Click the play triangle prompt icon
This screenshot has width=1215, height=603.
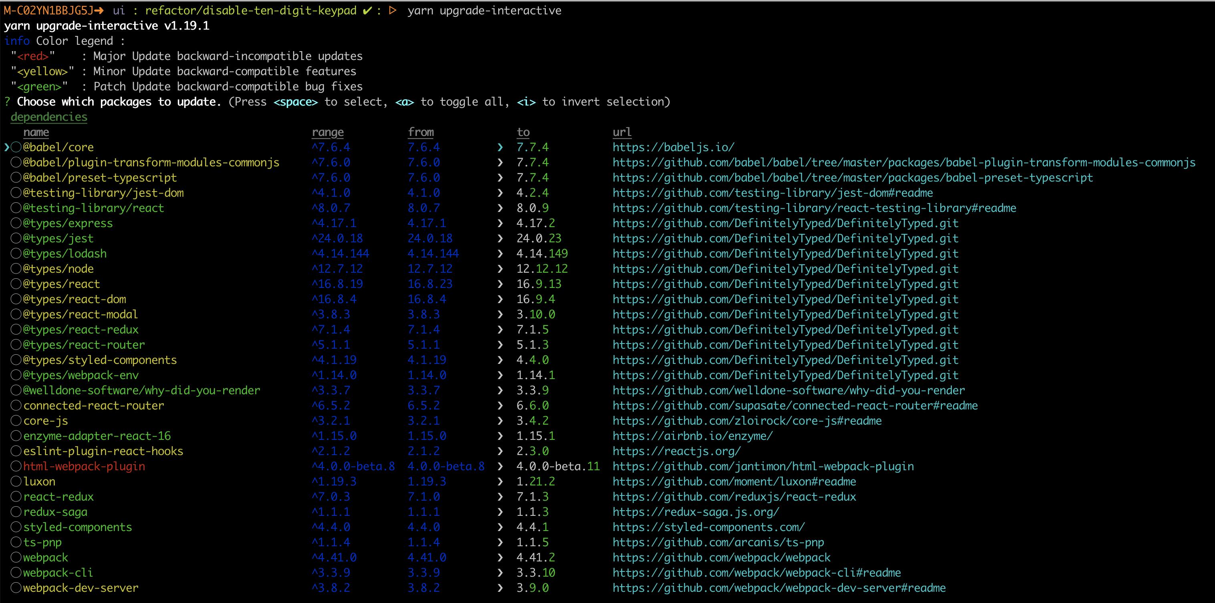(x=392, y=11)
